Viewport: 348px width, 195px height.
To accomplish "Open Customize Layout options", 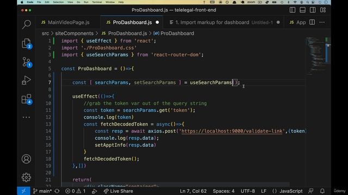I will click(323, 10).
